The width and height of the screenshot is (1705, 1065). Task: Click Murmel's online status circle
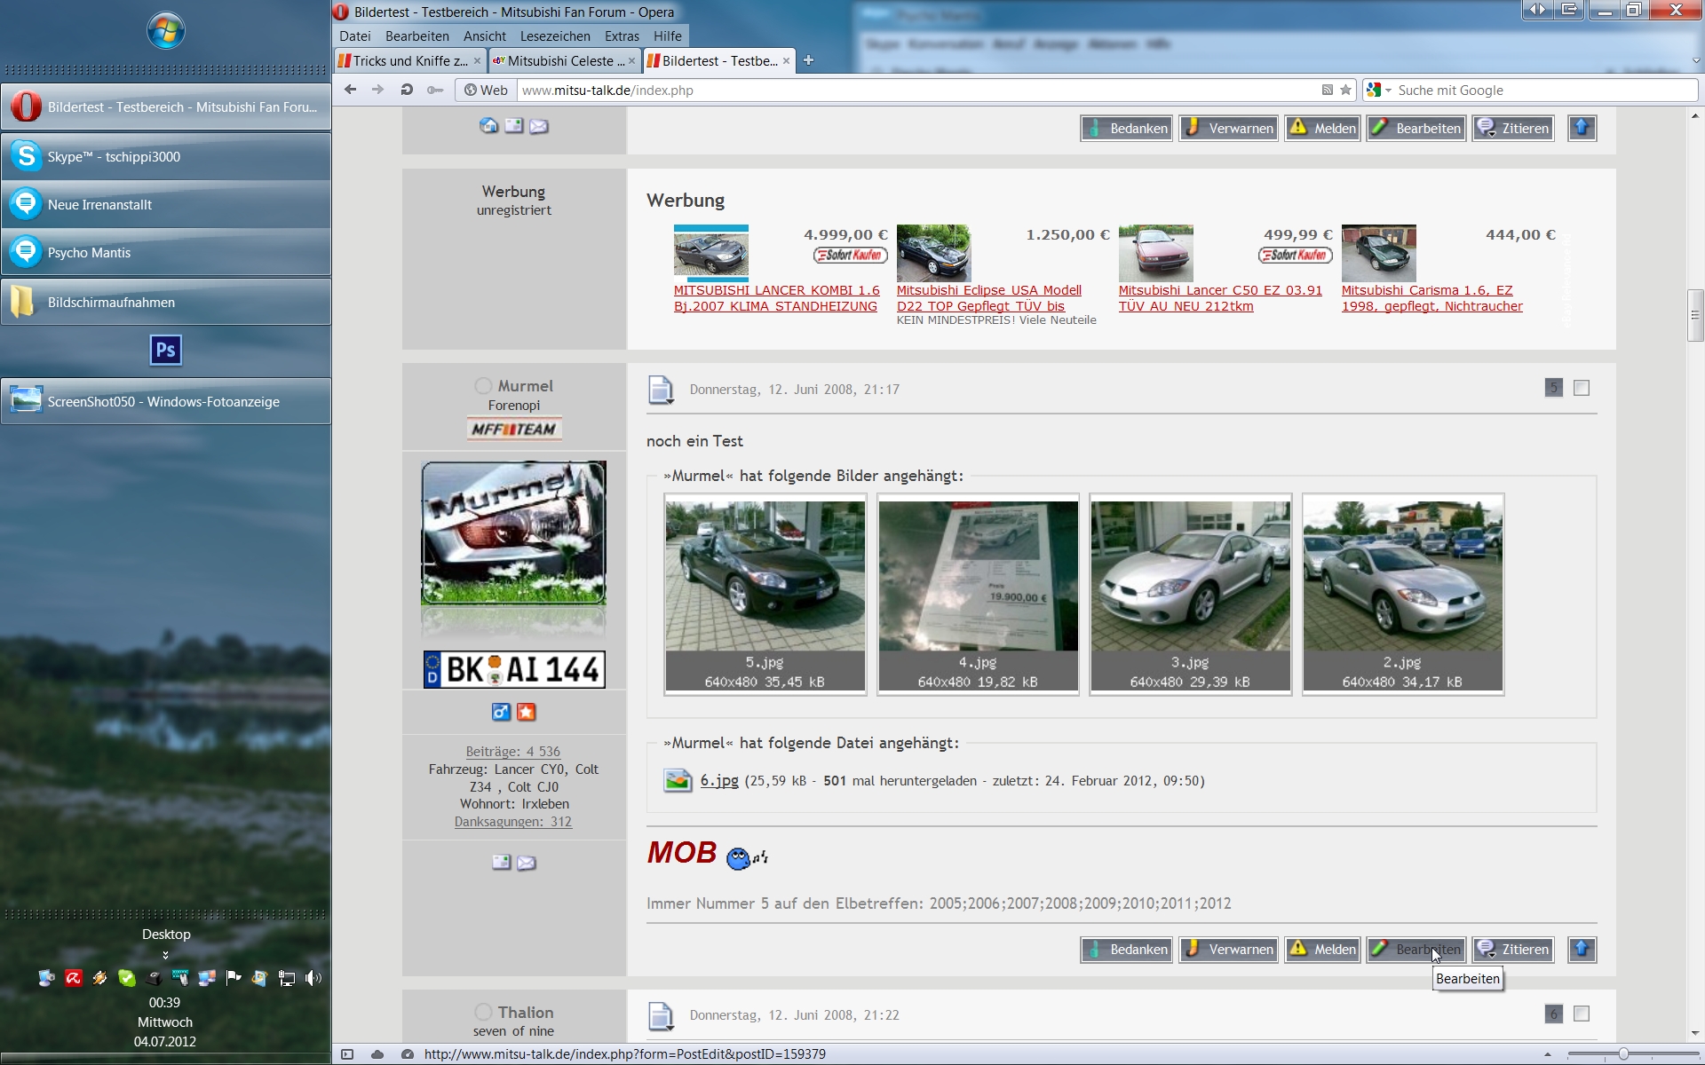pyautogui.click(x=483, y=386)
